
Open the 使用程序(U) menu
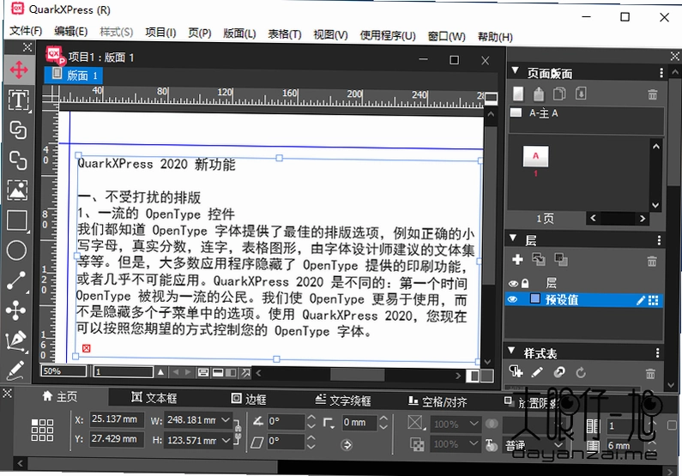[388, 35]
